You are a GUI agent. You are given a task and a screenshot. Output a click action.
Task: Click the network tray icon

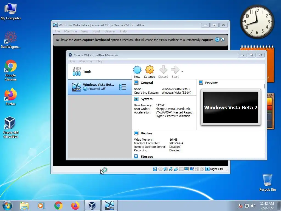coord(247,206)
